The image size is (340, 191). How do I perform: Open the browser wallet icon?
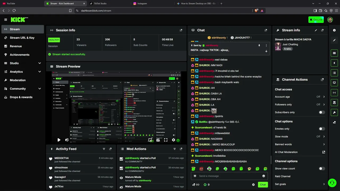tap(320, 11)
